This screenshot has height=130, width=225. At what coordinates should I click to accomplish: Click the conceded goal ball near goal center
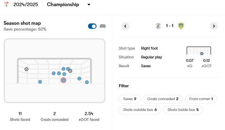click(x=70, y=71)
